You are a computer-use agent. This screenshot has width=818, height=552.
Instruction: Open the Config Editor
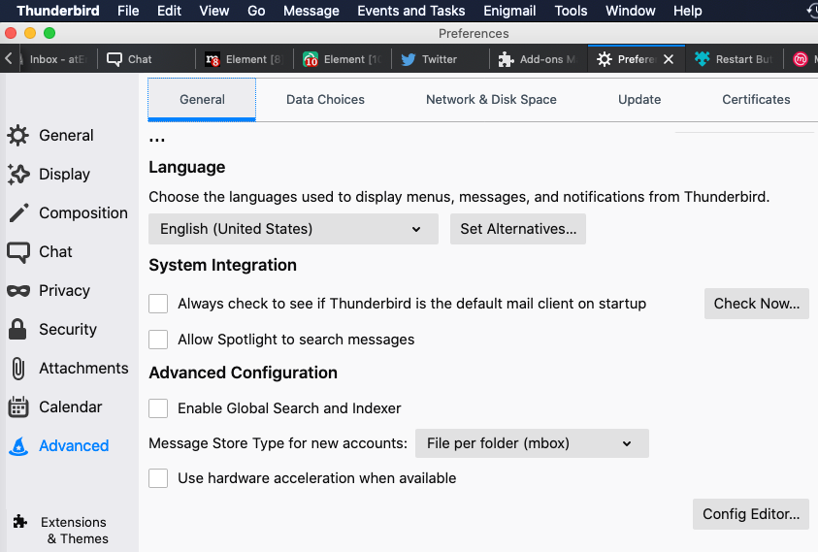[751, 514]
